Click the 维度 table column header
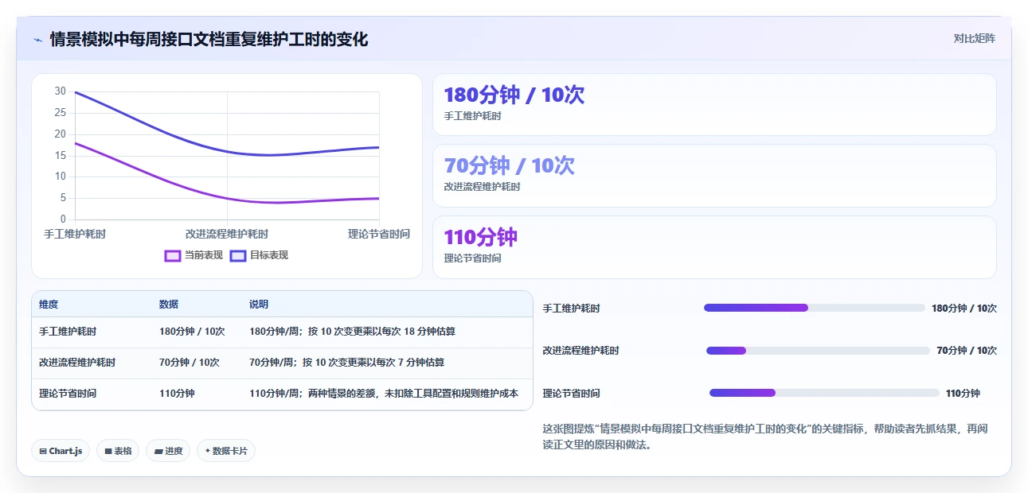Viewport: 1028px width, 493px height. (49, 305)
